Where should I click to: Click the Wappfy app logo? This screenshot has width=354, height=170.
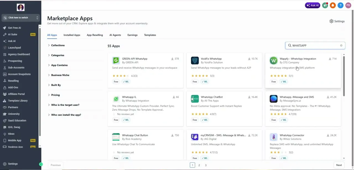pyautogui.click(x=274, y=60)
